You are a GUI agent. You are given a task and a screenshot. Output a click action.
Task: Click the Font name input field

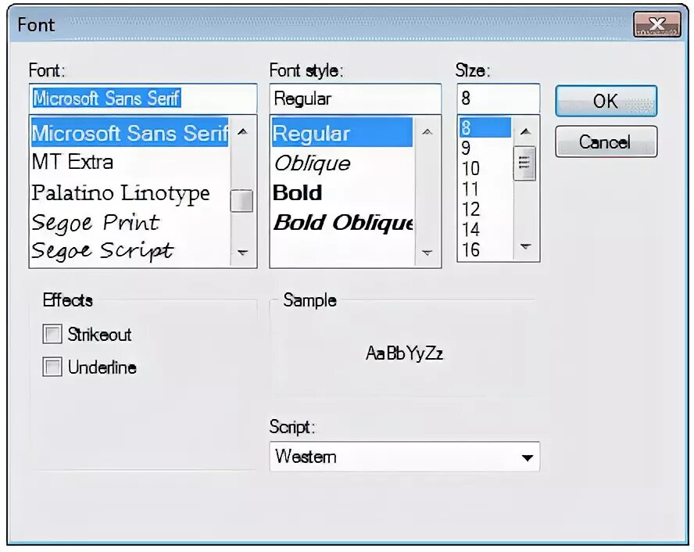click(143, 99)
